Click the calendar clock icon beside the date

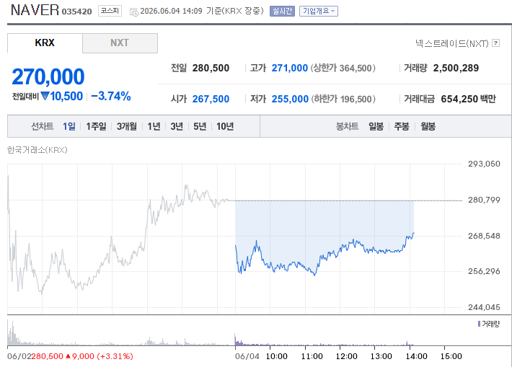click(134, 12)
